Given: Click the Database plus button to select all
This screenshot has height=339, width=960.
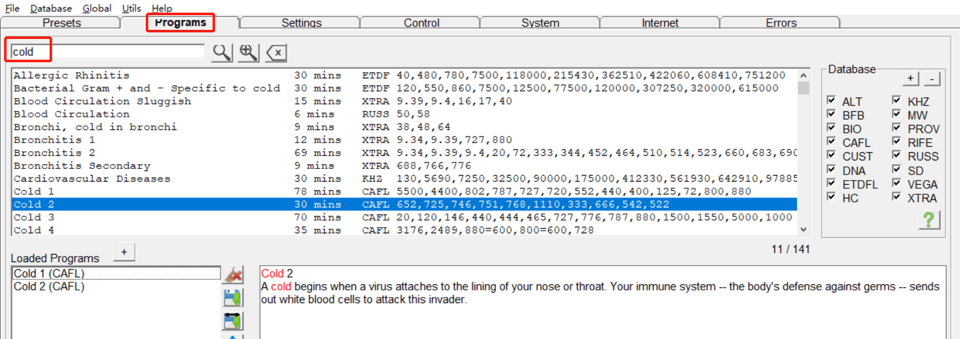Looking at the screenshot, I should 910,78.
